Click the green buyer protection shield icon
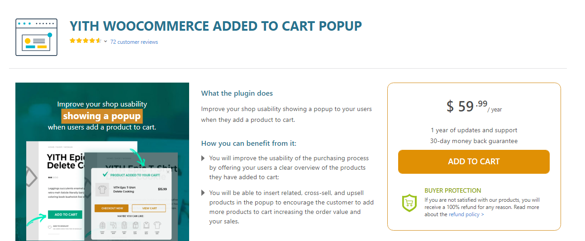This screenshot has width=585, height=241. [x=409, y=203]
